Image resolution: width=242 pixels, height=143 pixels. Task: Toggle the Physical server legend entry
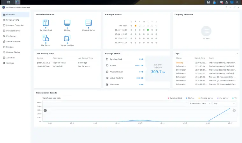(x=206, y=98)
